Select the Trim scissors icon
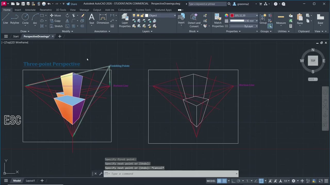Image resolution: width=330 pixels, height=185 pixels. pyautogui.click(x=73, y=15)
